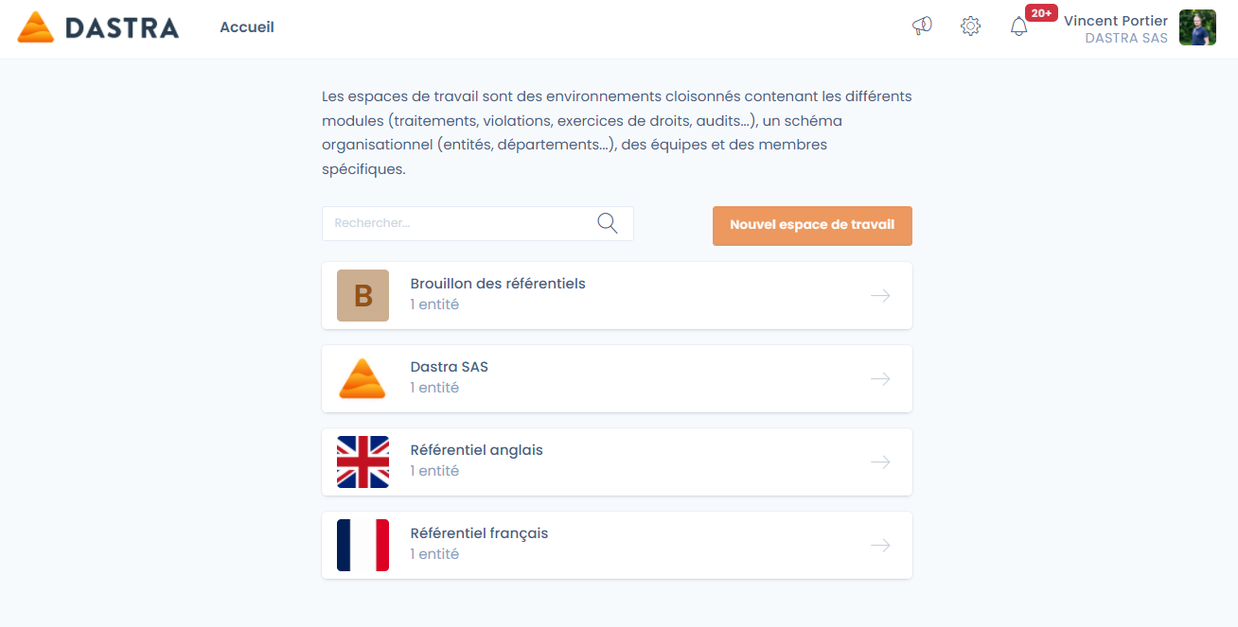This screenshot has width=1238, height=627.
Task: Open the Référentiel anglais workspace
Action: coord(476,450)
